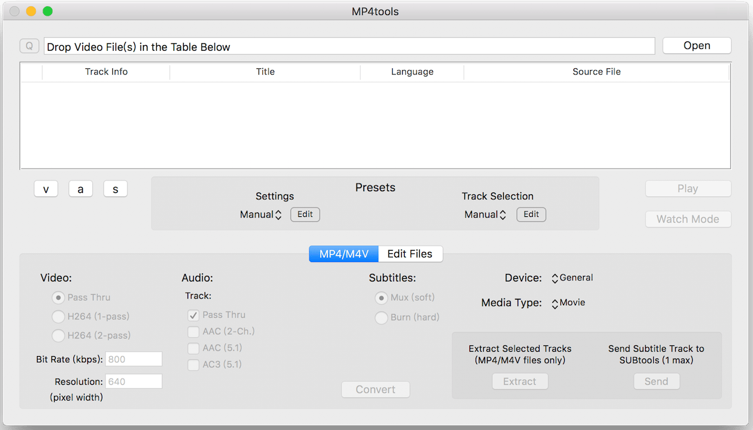Click the Convert button
753x430 pixels.
point(375,389)
